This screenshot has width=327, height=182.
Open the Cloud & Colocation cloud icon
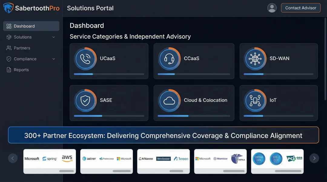point(170,100)
